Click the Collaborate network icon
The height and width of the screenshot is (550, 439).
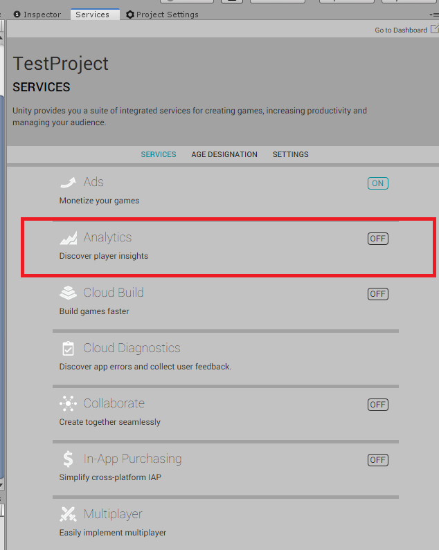[68, 403]
